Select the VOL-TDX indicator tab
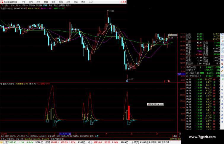 coord(21,136)
